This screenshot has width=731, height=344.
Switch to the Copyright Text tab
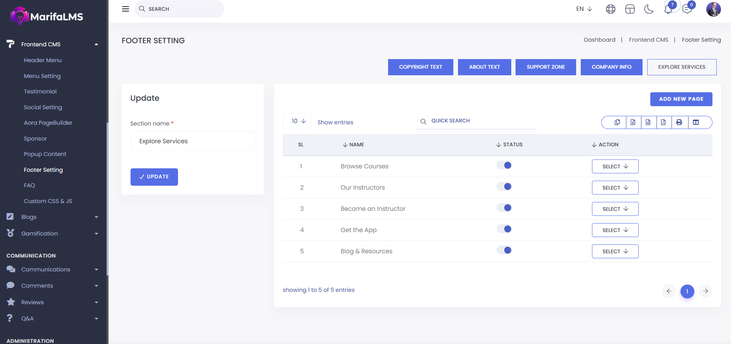pos(421,67)
